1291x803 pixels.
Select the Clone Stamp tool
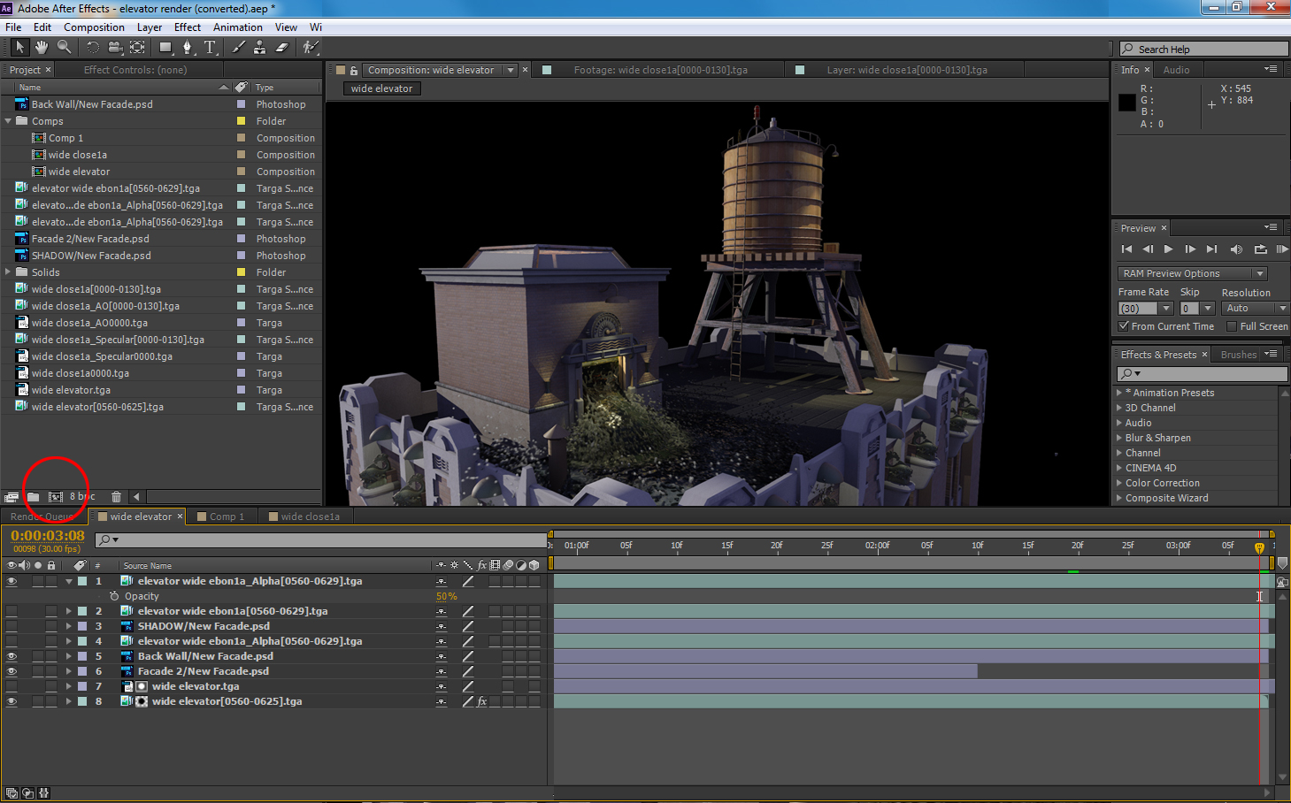point(259,48)
